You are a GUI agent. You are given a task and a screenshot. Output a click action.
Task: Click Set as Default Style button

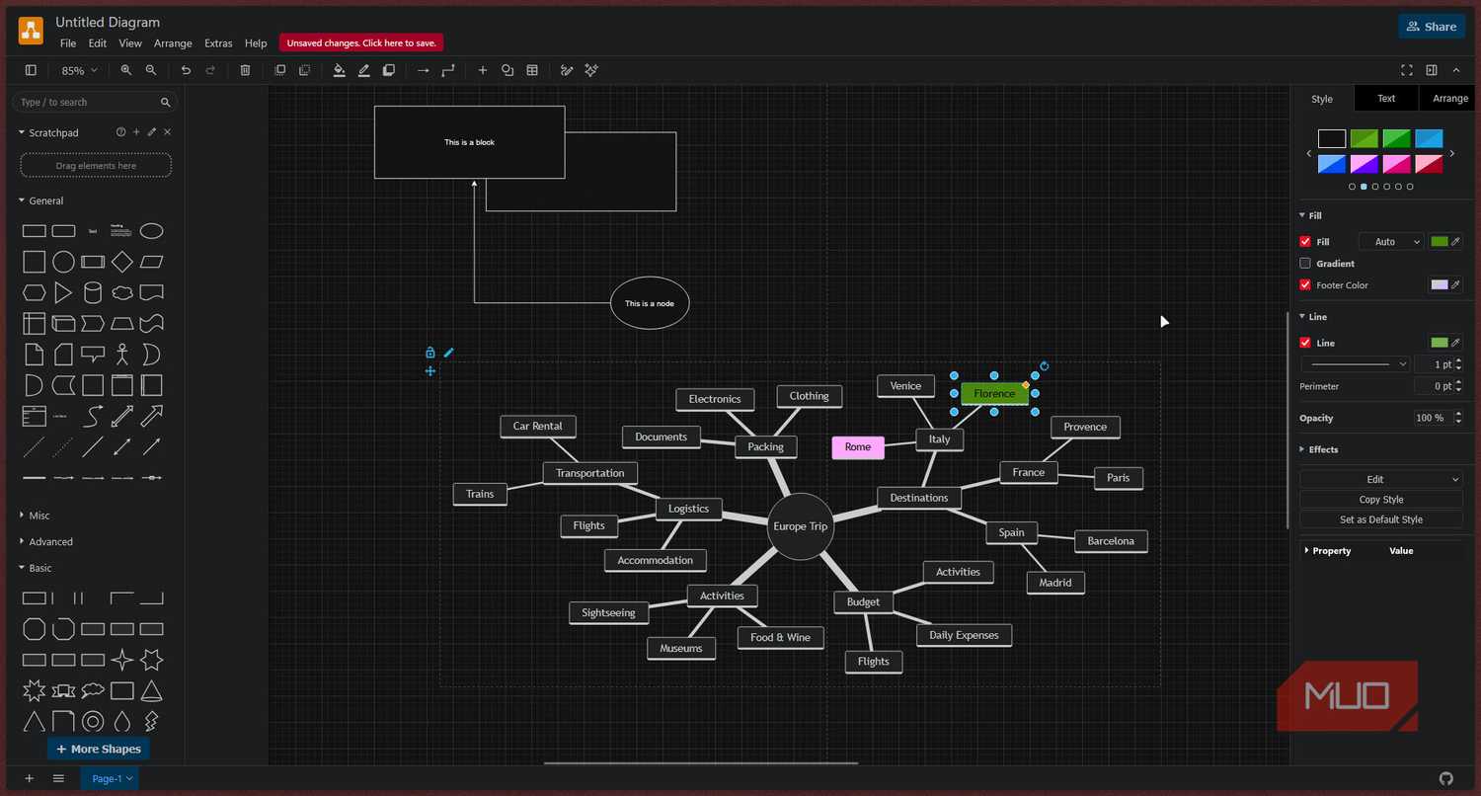click(x=1381, y=519)
